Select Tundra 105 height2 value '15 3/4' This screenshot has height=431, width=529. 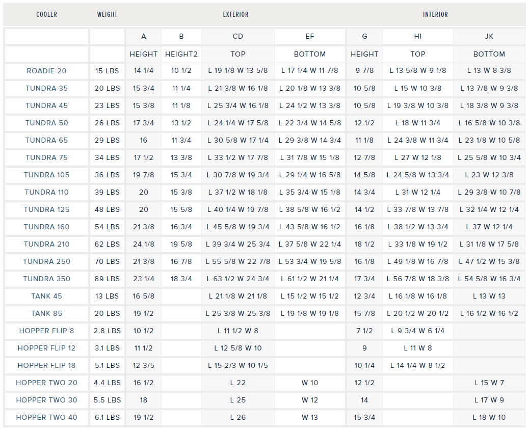tap(181, 175)
